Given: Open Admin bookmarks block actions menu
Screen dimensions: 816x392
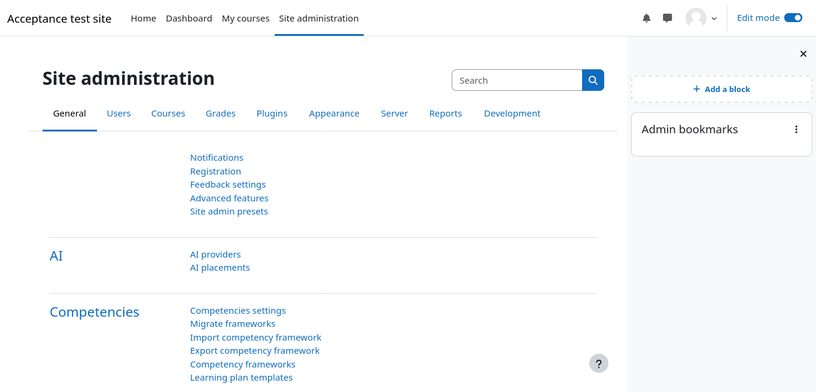Looking at the screenshot, I should click(x=796, y=130).
